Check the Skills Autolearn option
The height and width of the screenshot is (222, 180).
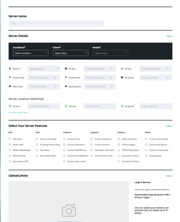click(x=119, y=139)
